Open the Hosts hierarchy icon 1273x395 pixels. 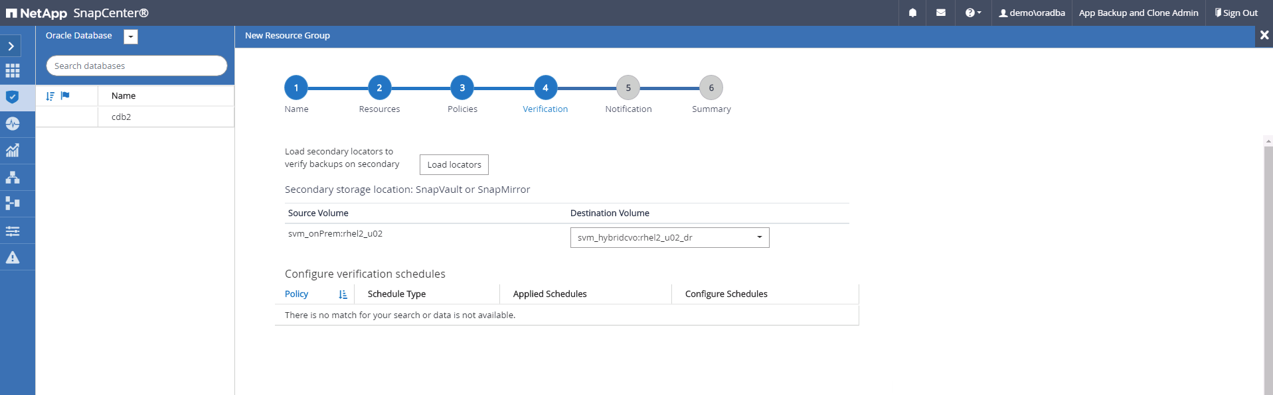(13, 177)
